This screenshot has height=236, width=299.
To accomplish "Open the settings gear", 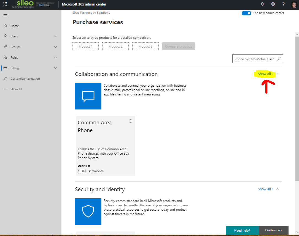I will point(273,4).
